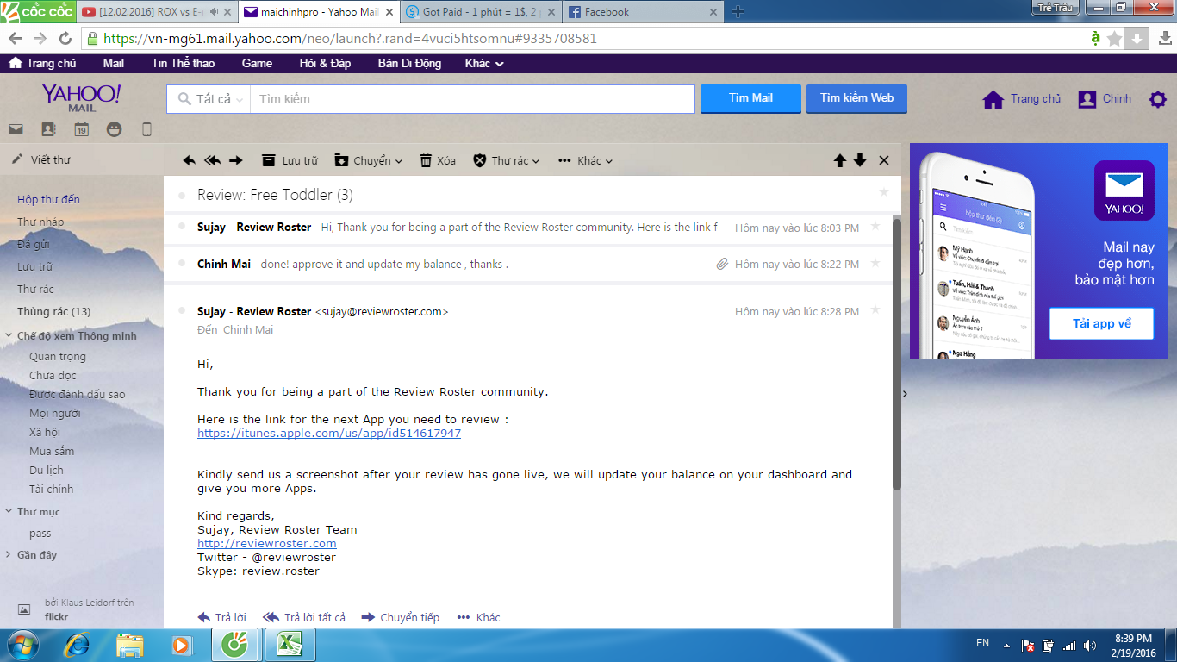Expand the Khác menu in the navigation bar

(x=484, y=63)
